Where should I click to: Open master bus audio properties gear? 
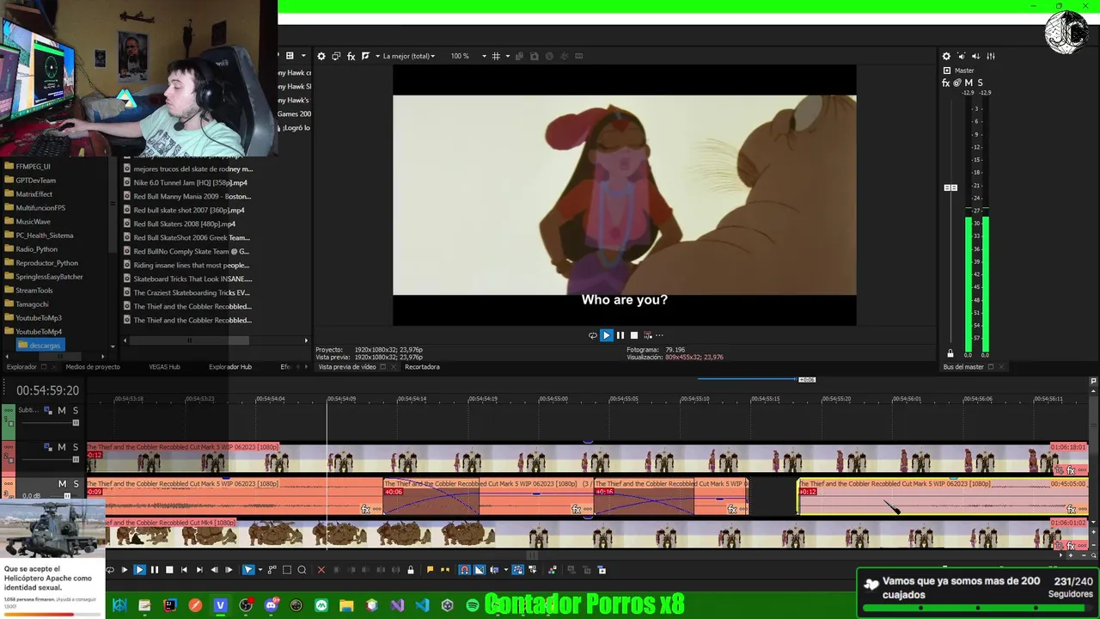946,56
